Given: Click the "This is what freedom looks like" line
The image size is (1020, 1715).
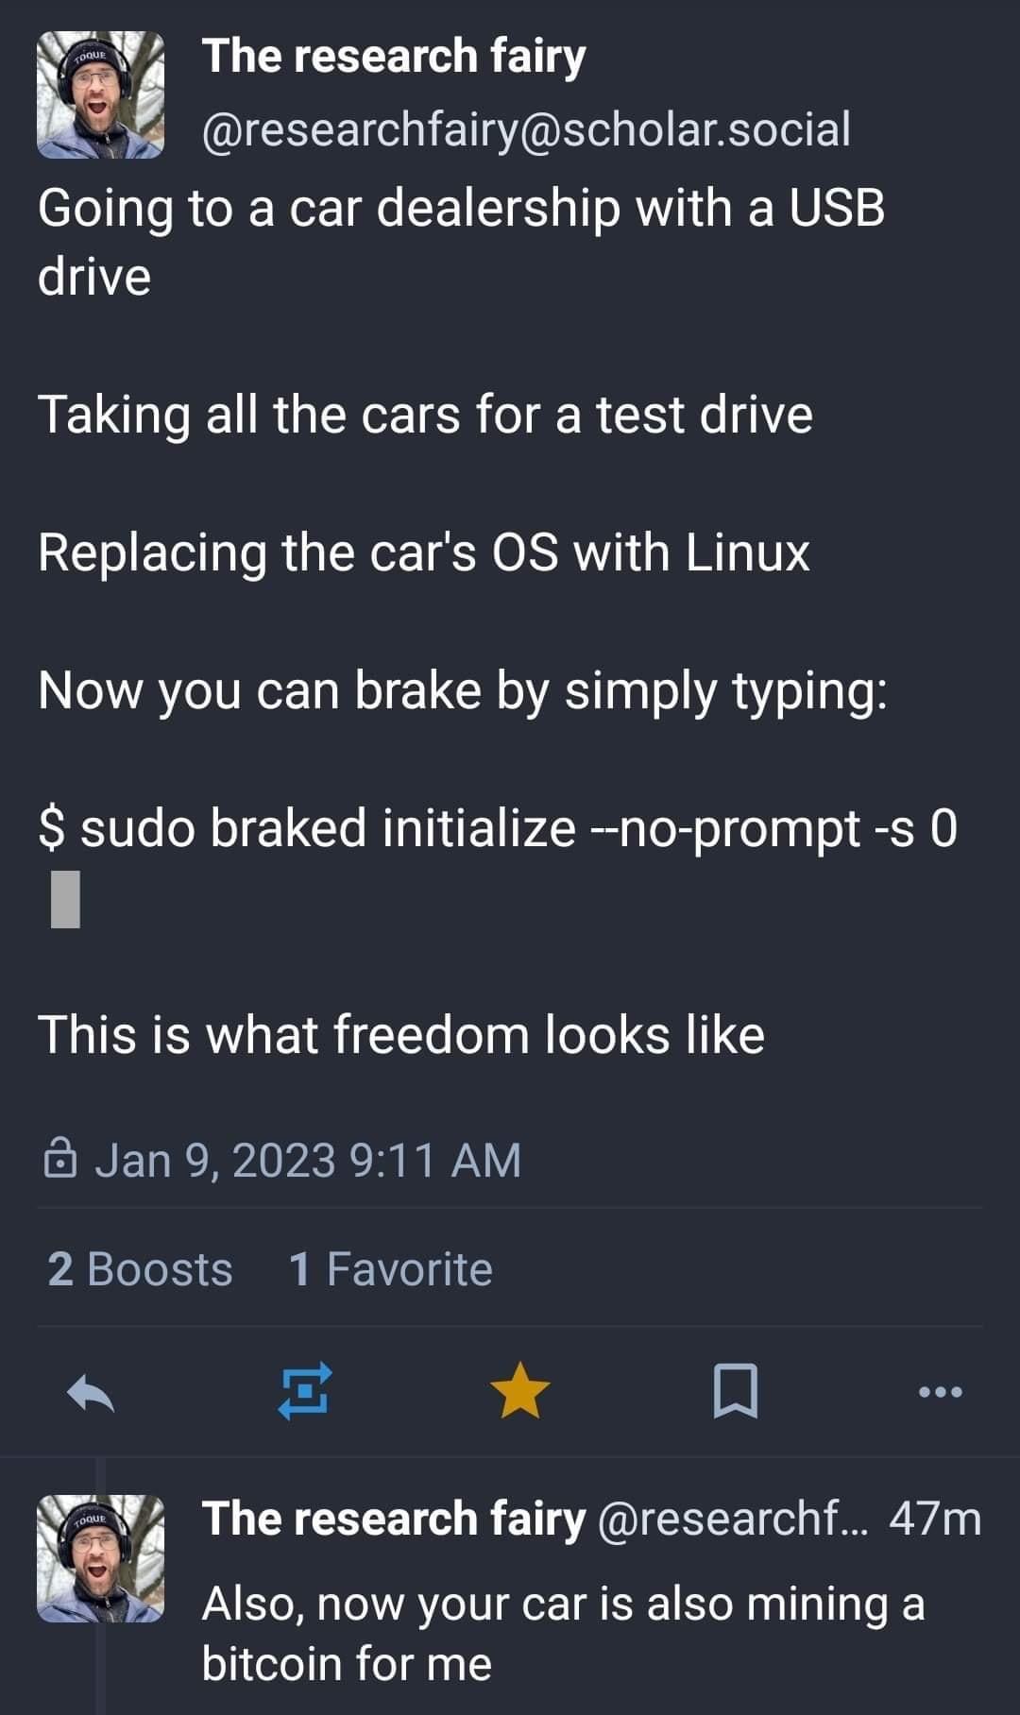Looking at the screenshot, I should click(400, 1034).
